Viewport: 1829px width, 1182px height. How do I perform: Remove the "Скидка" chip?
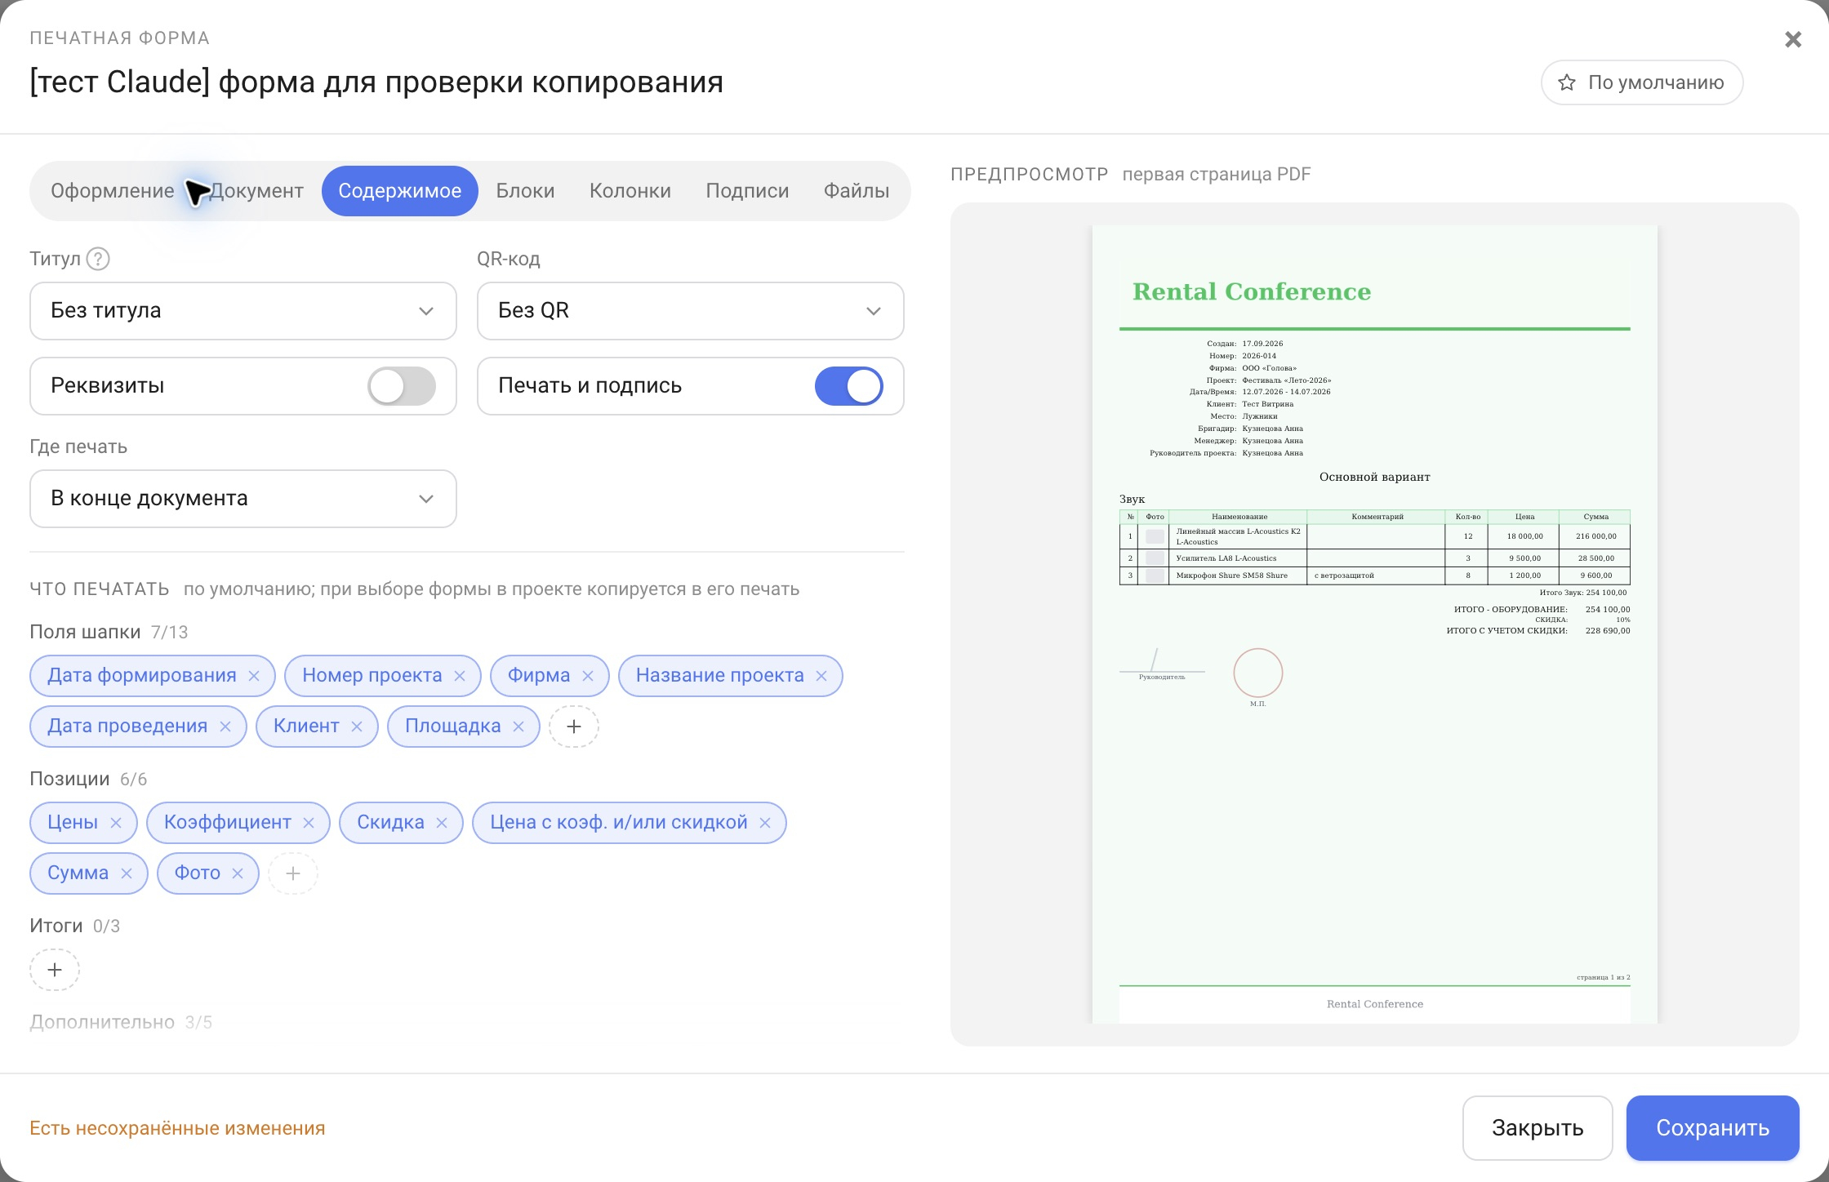[x=442, y=823]
